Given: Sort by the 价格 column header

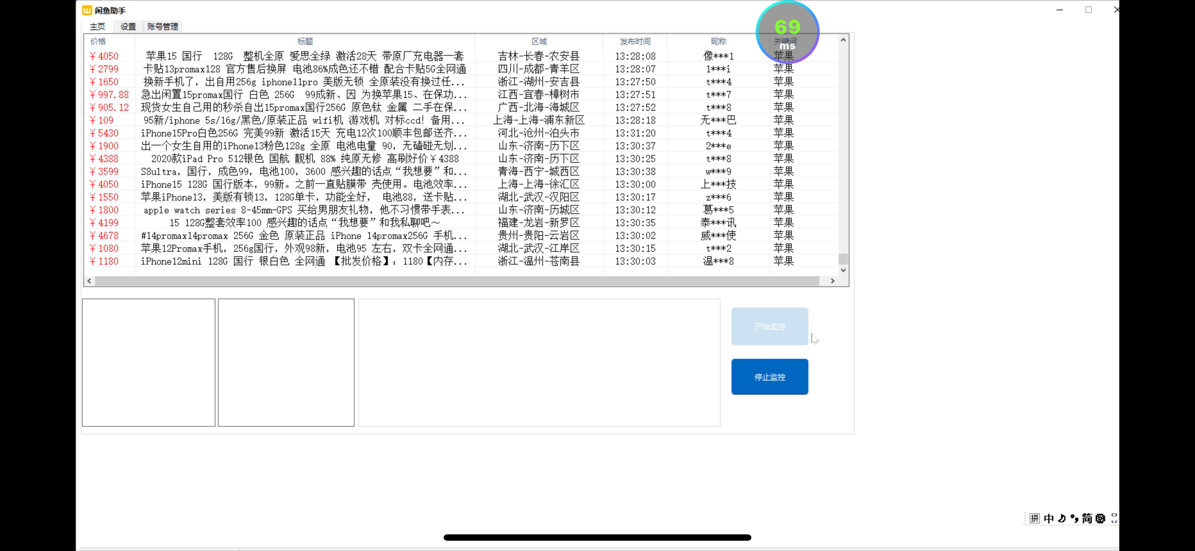Looking at the screenshot, I should tap(98, 41).
